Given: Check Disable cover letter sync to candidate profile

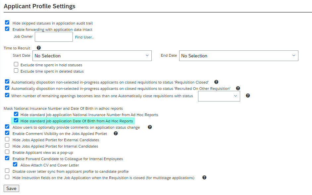Looking at the screenshot, I should [7, 171].
